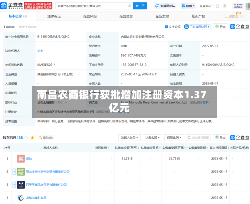Open 鄂尔多斯市 company link in row 2
The height and width of the screenshot is (204, 250).
(48, 172)
